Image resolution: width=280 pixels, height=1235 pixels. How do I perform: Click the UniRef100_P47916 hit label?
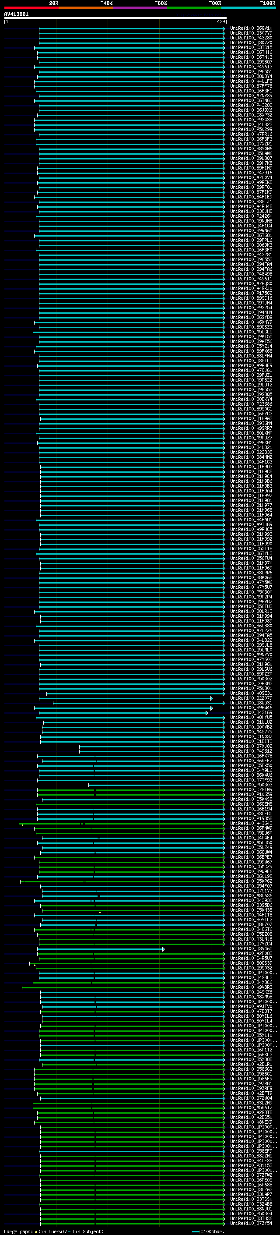[x=251, y=173]
